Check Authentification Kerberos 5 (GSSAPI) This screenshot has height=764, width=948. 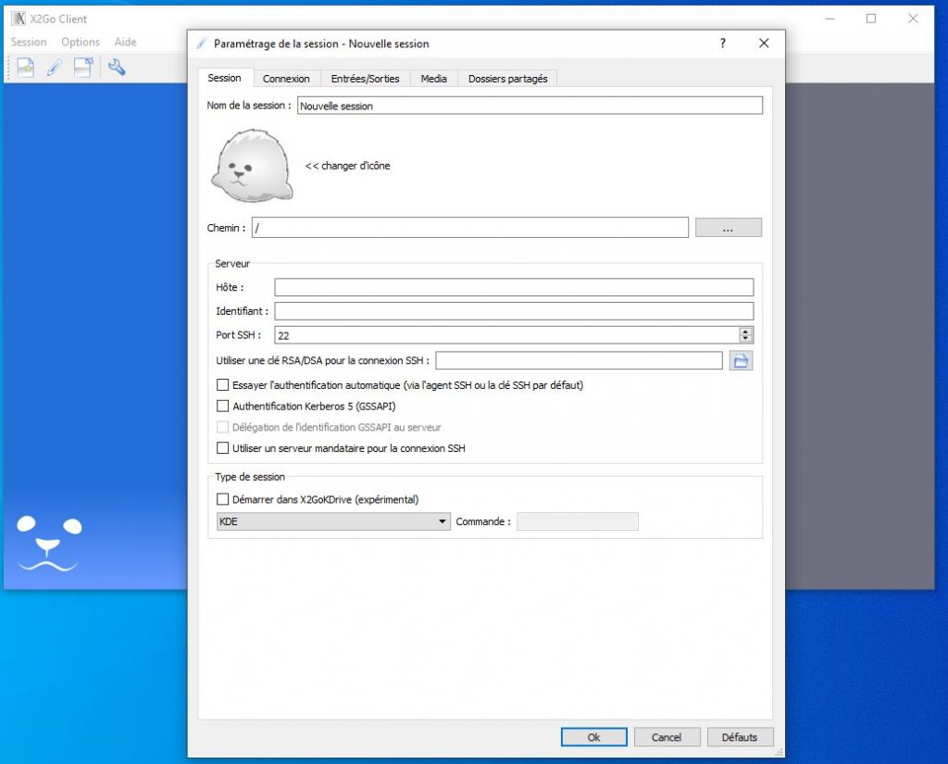[x=222, y=406]
